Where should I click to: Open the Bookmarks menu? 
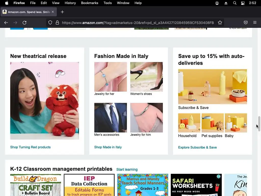[89, 3]
